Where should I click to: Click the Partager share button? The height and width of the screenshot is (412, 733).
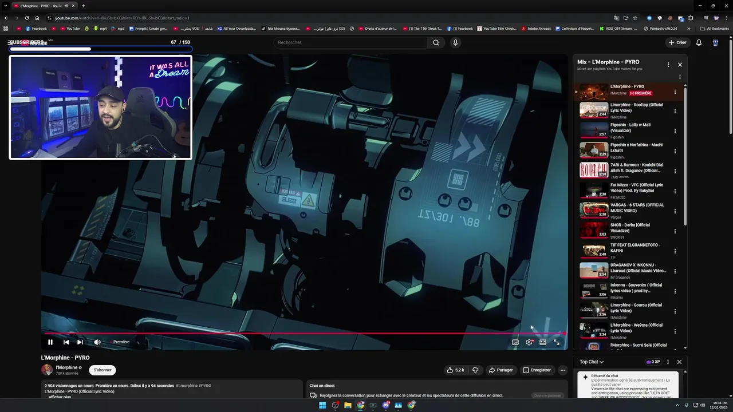tap(501, 370)
